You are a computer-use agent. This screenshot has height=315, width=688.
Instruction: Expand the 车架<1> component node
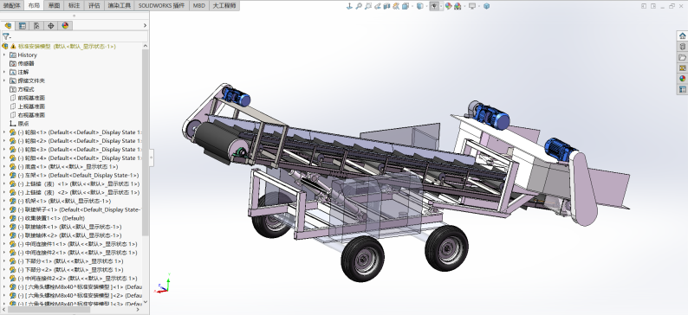(4, 175)
